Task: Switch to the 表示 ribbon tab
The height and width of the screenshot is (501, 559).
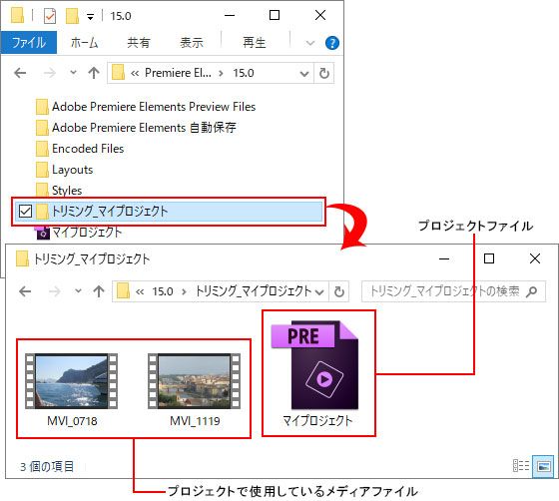Action: tap(192, 43)
